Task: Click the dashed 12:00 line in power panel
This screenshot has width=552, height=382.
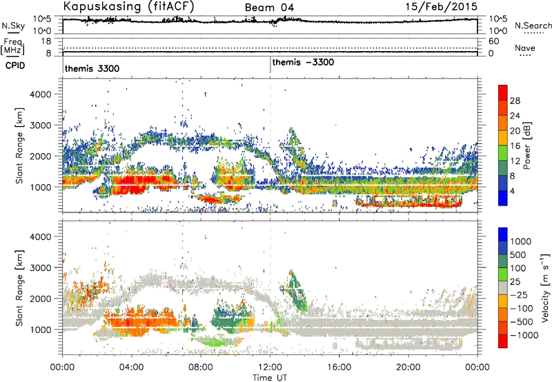Action: point(270,145)
